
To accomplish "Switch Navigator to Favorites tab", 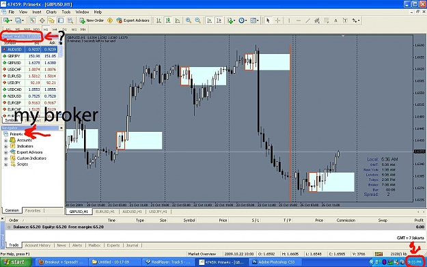I will click(x=33, y=210).
